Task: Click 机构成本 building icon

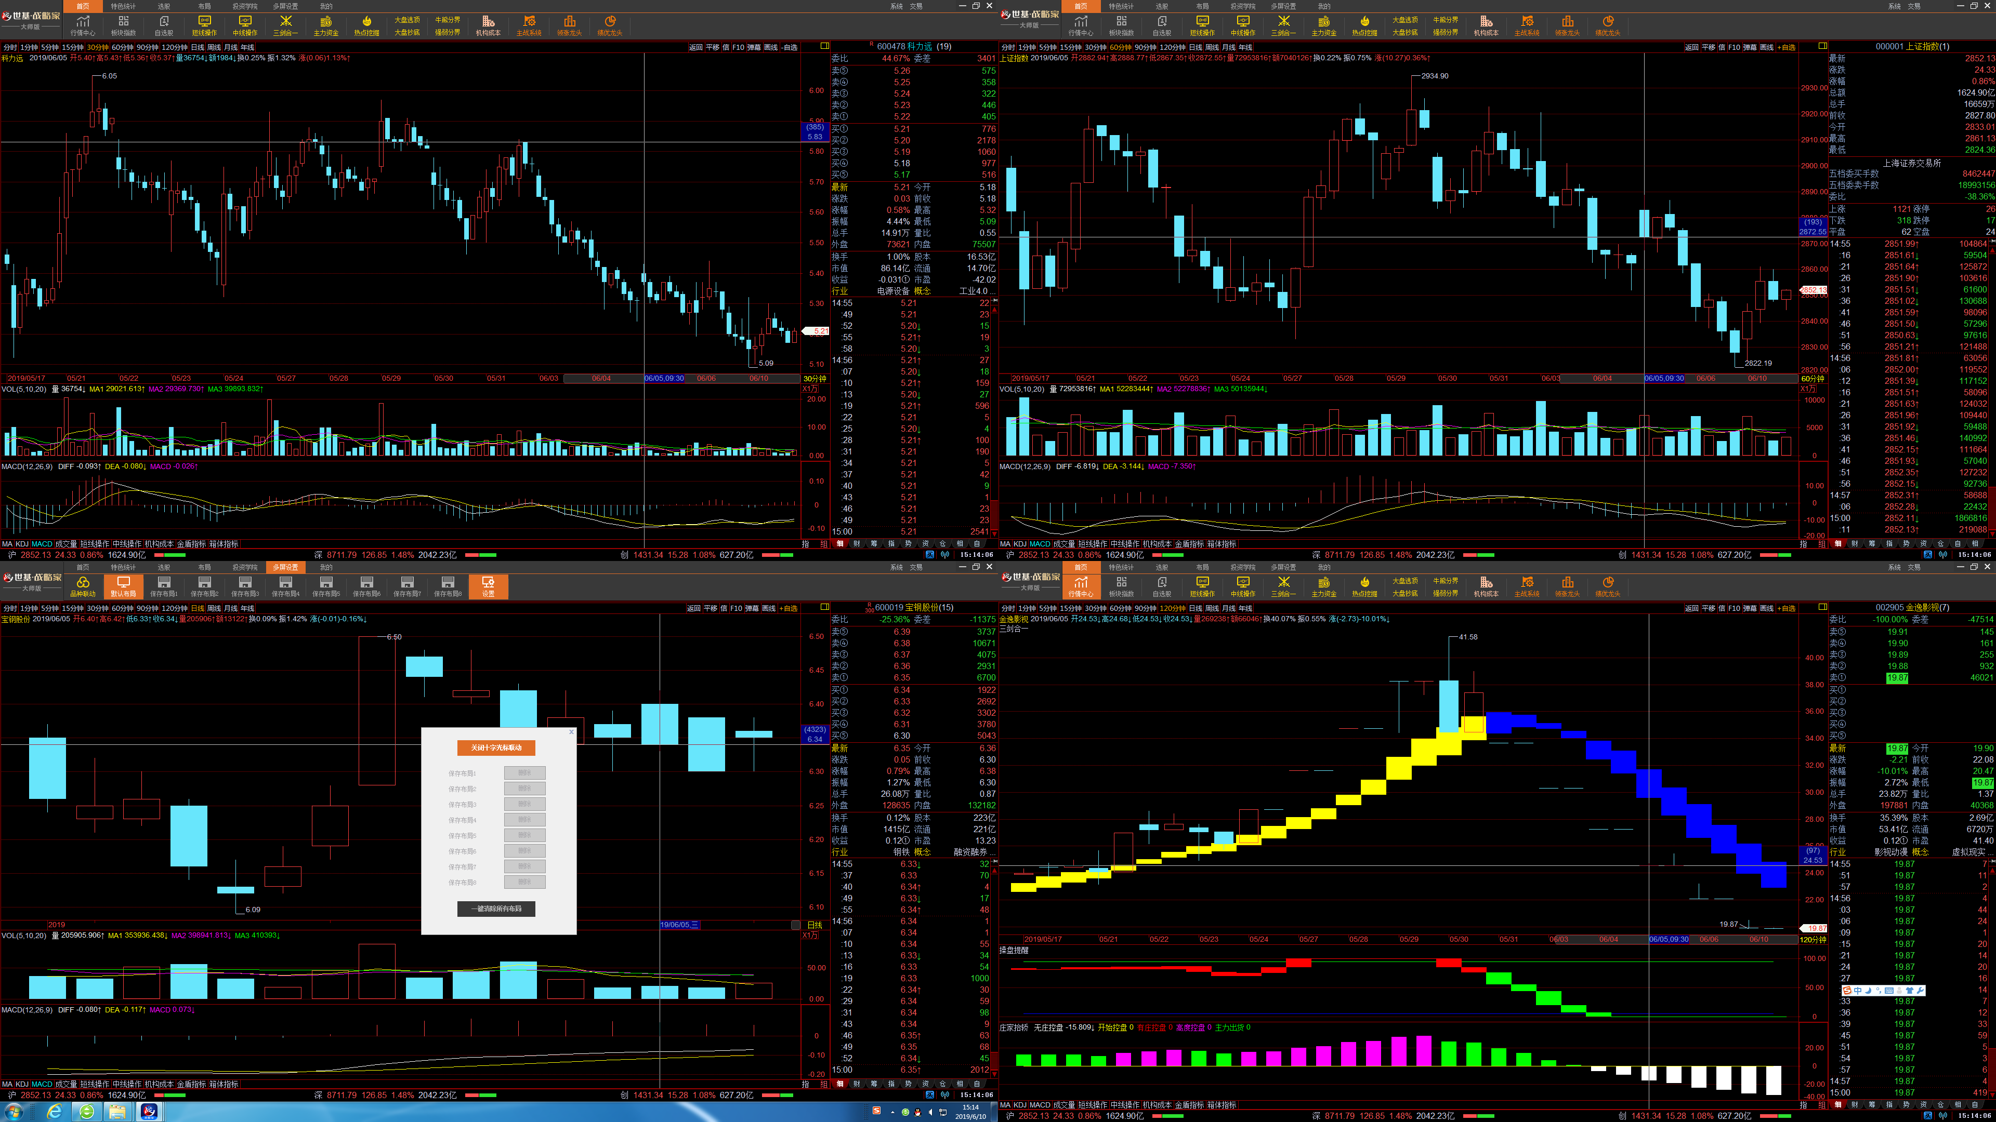Action: 488,25
